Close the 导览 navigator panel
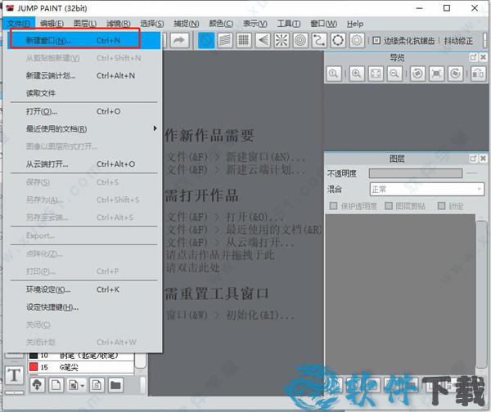The image size is (491, 412). pyautogui.click(x=483, y=57)
